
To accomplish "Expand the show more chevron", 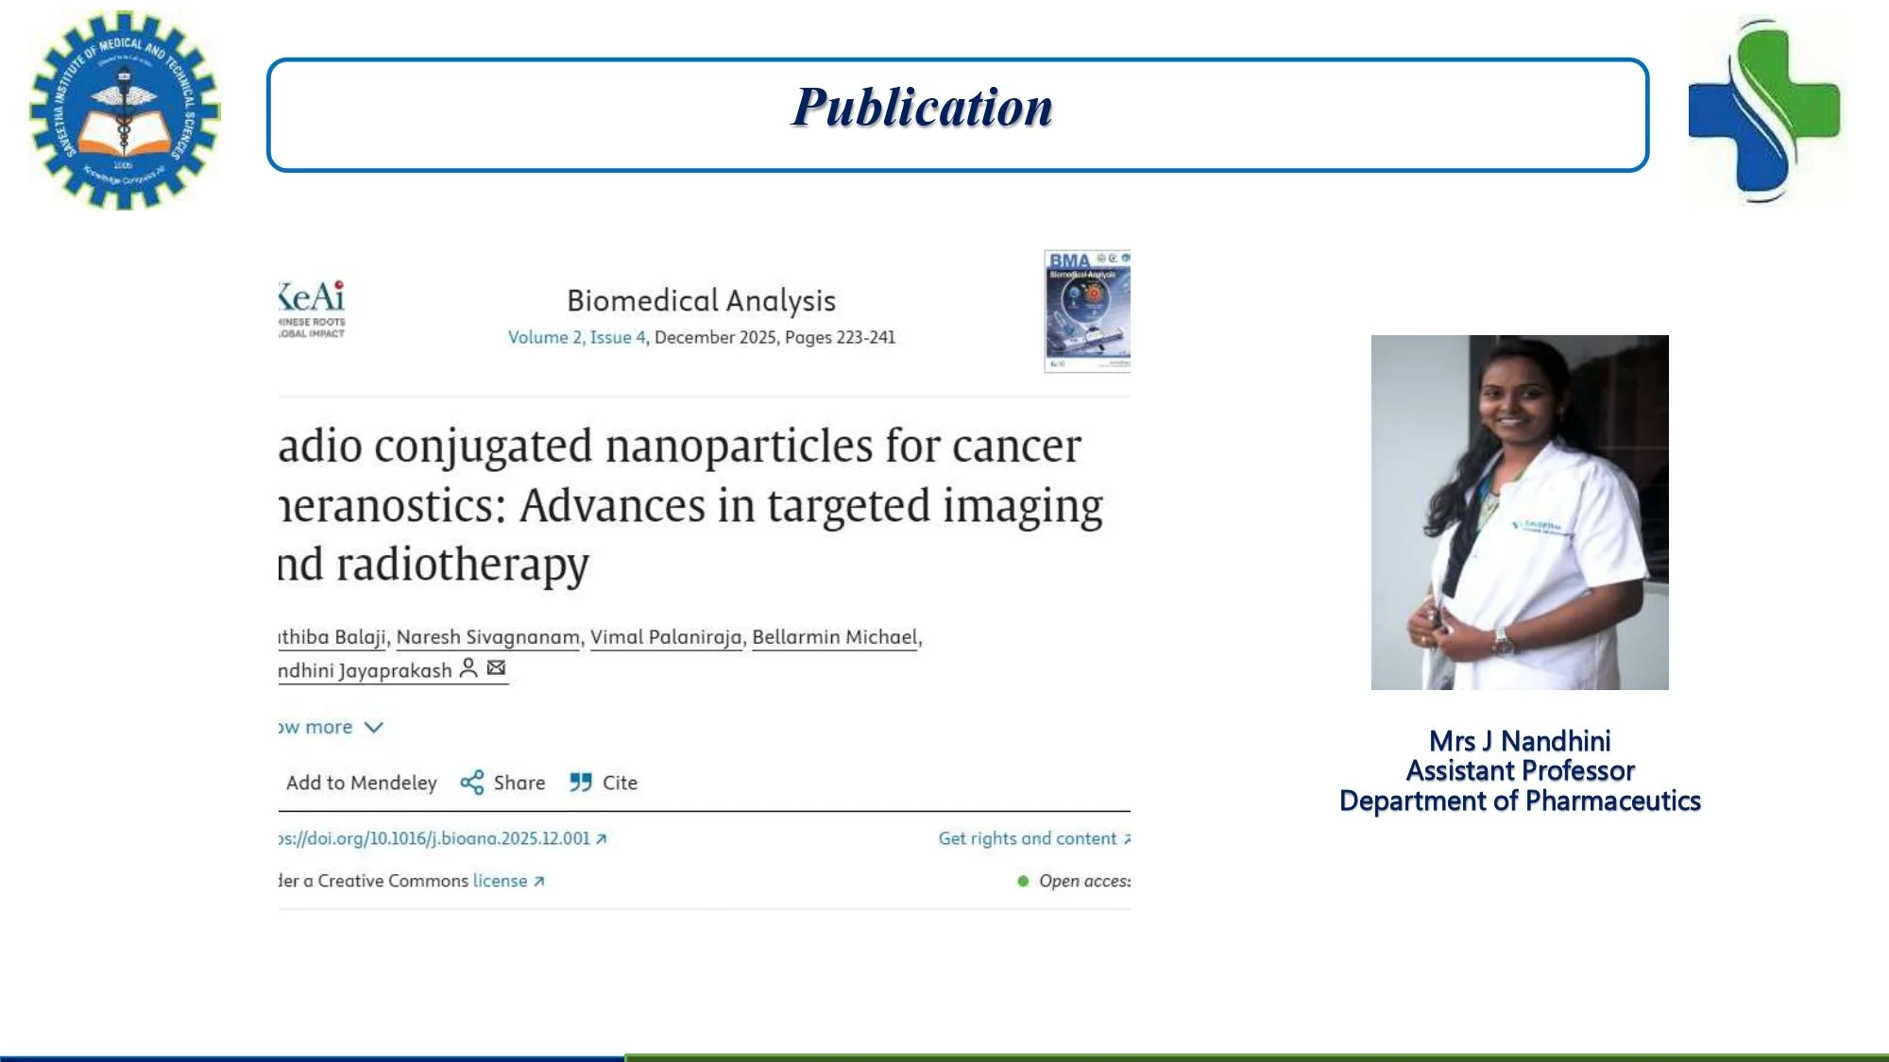I will [x=374, y=727].
